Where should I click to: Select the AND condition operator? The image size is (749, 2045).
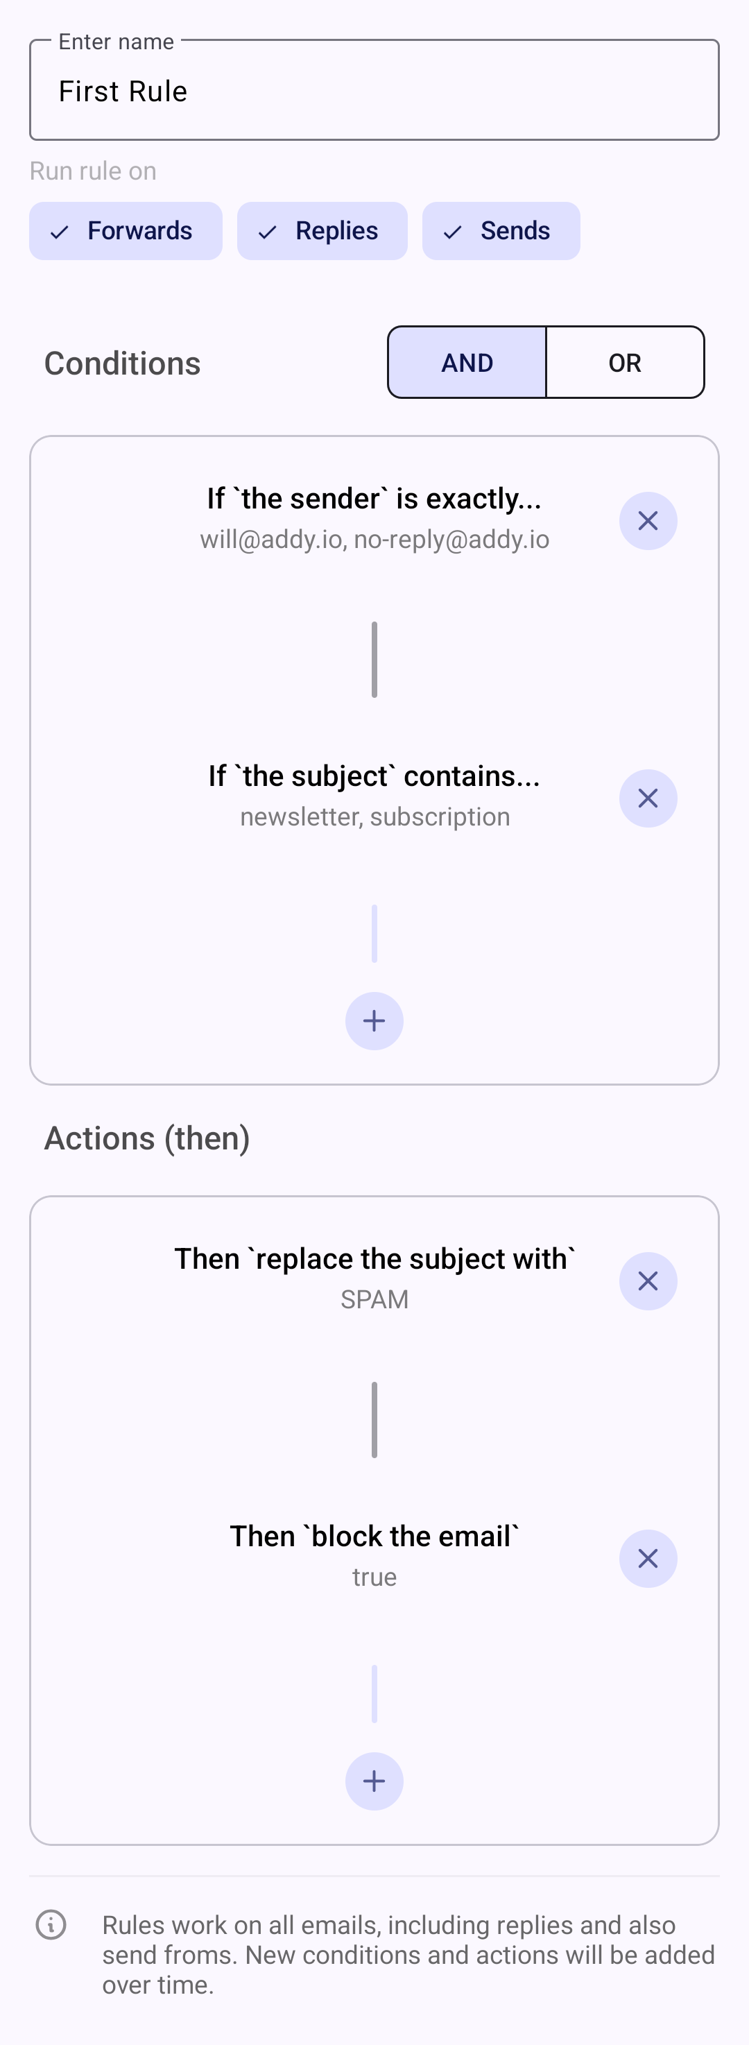click(x=467, y=362)
